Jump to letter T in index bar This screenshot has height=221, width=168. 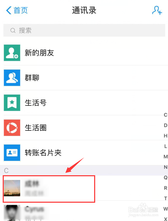(x=166, y=198)
